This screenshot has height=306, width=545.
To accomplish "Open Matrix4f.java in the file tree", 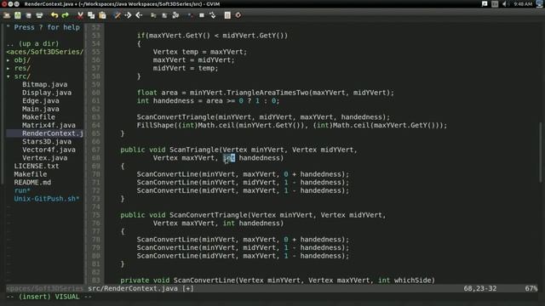I will 49,125.
